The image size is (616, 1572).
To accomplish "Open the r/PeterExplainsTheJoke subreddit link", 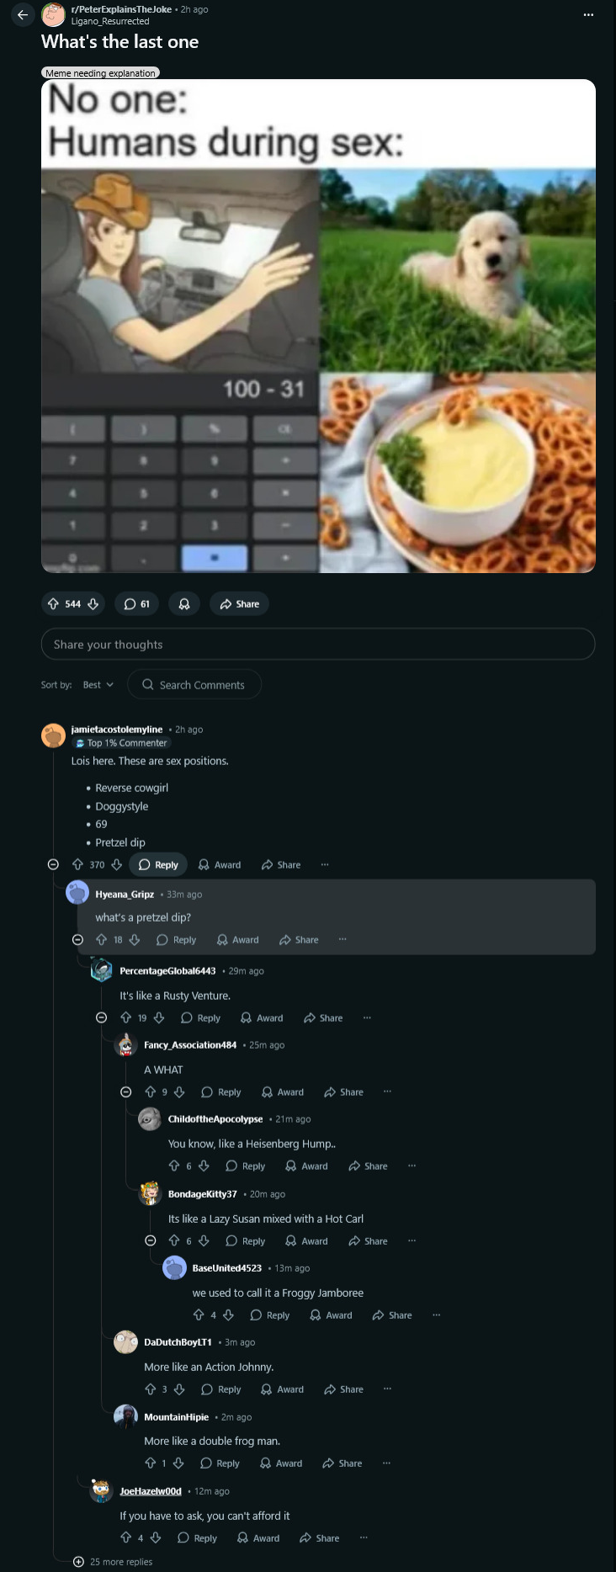I will pyautogui.click(x=121, y=9).
